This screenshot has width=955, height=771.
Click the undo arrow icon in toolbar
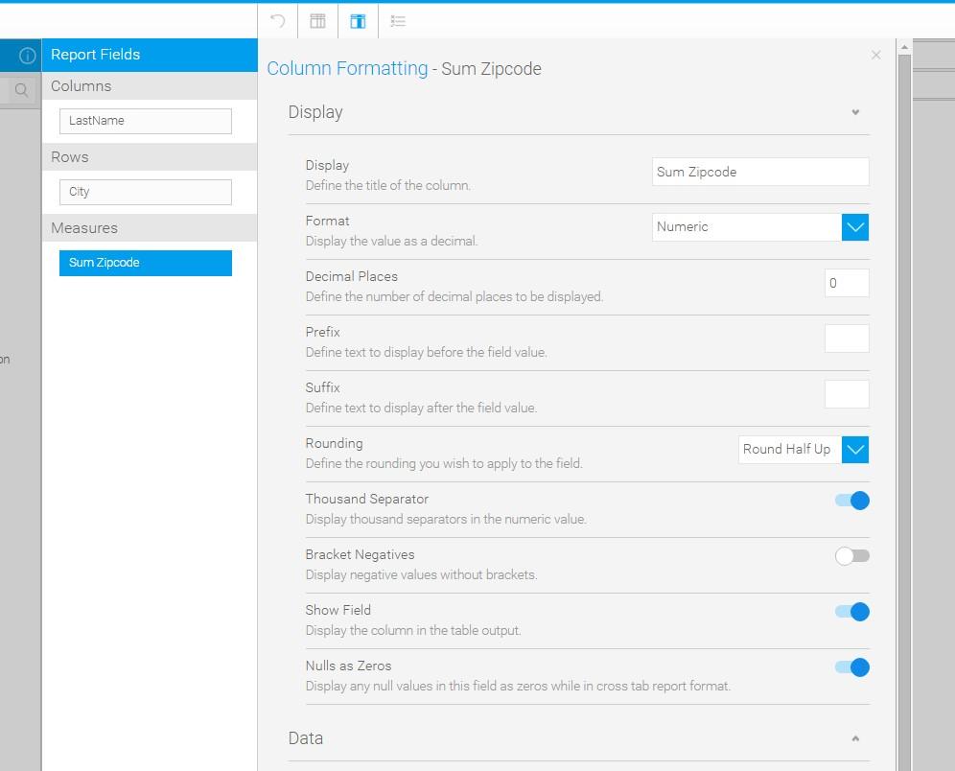click(278, 21)
